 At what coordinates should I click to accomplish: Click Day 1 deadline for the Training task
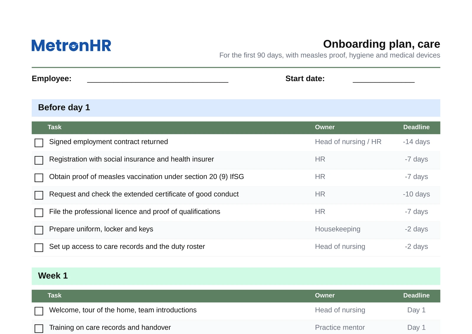point(416,328)
